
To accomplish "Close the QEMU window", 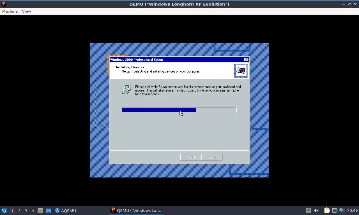I will pyautogui.click(x=355, y=4).
